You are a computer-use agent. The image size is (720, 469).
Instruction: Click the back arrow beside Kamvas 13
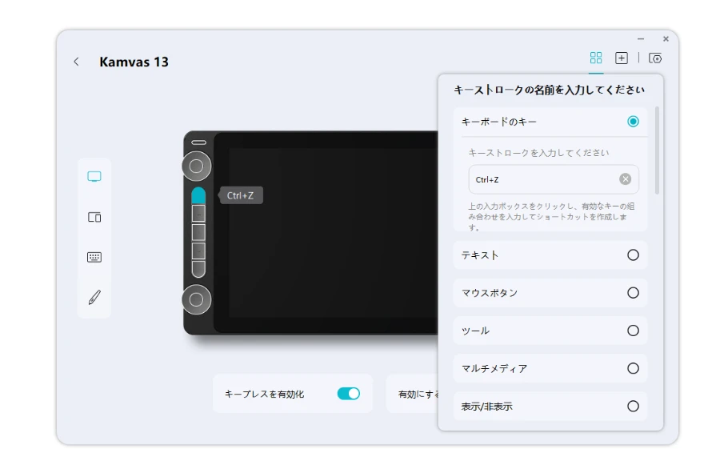(x=76, y=62)
